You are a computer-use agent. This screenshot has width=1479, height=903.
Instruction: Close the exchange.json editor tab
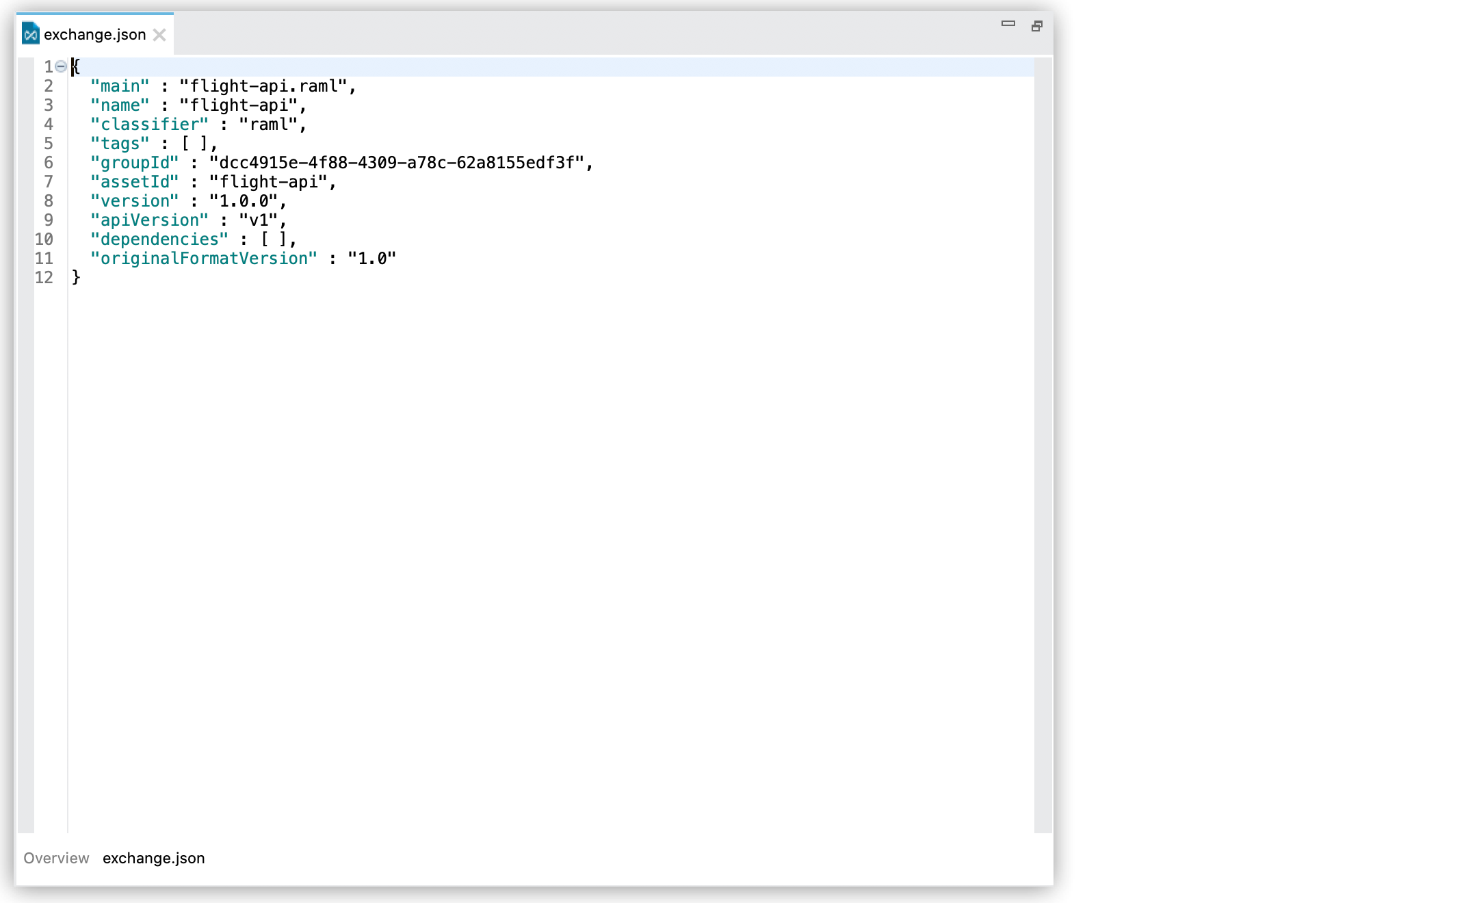click(160, 34)
